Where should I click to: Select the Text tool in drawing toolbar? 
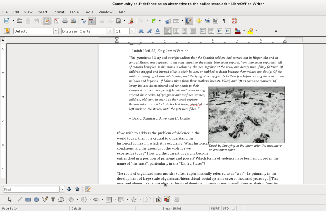point(53,199)
